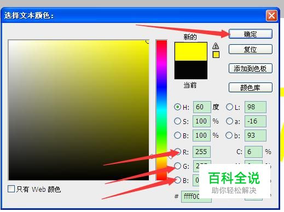Click the b field showing 93

point(256,136)
